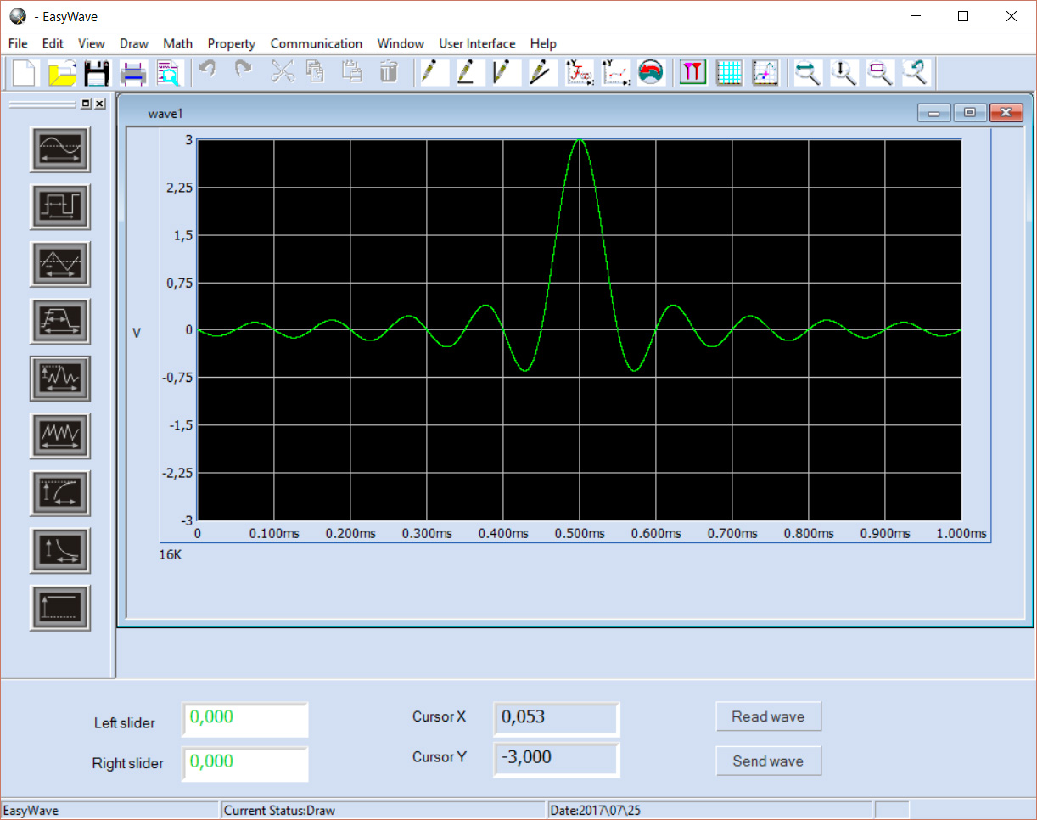Open the View menu
This screenshot has height=820, width=1037.
(91, 43)
